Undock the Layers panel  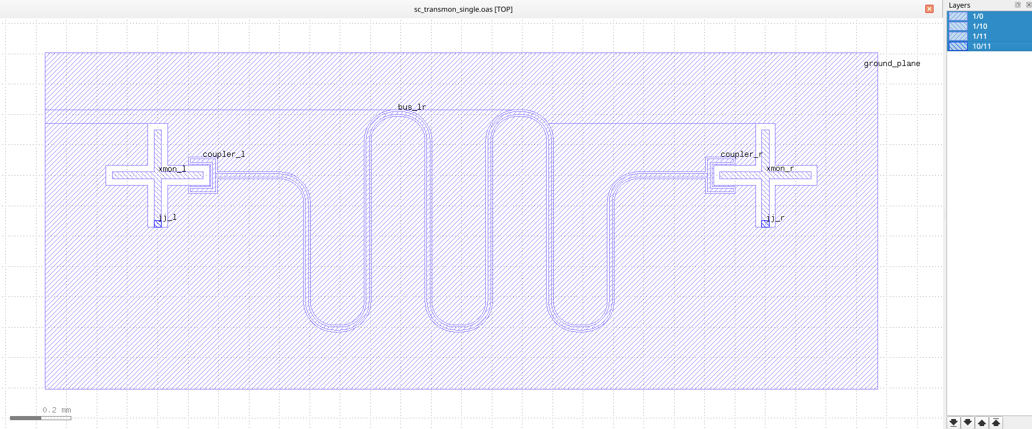[x=1018, y=5]
